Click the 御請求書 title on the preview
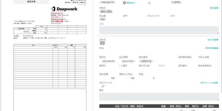This screenshot has height=111, width=222. (31, 2)
